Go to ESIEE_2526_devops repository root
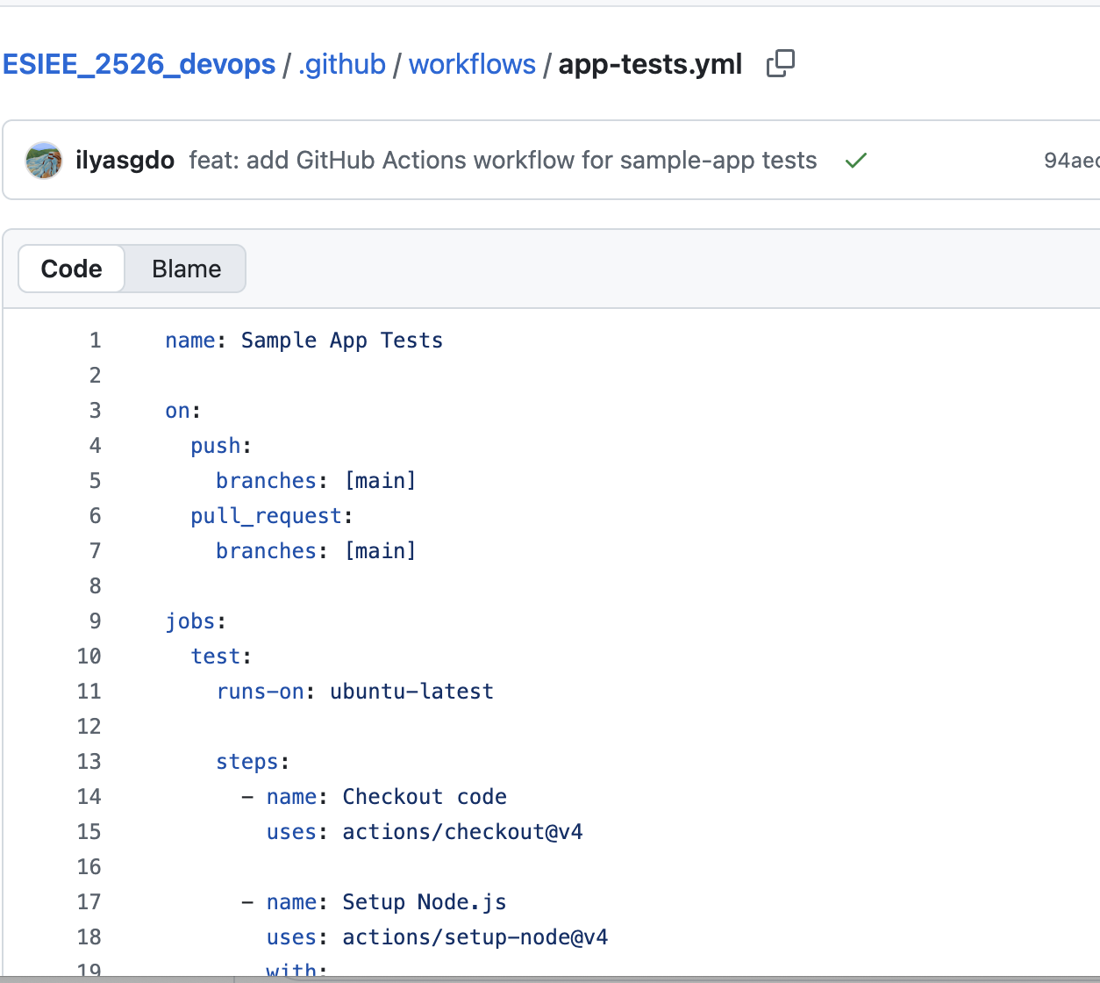The image size is (1100, 983). coord(139,64)
